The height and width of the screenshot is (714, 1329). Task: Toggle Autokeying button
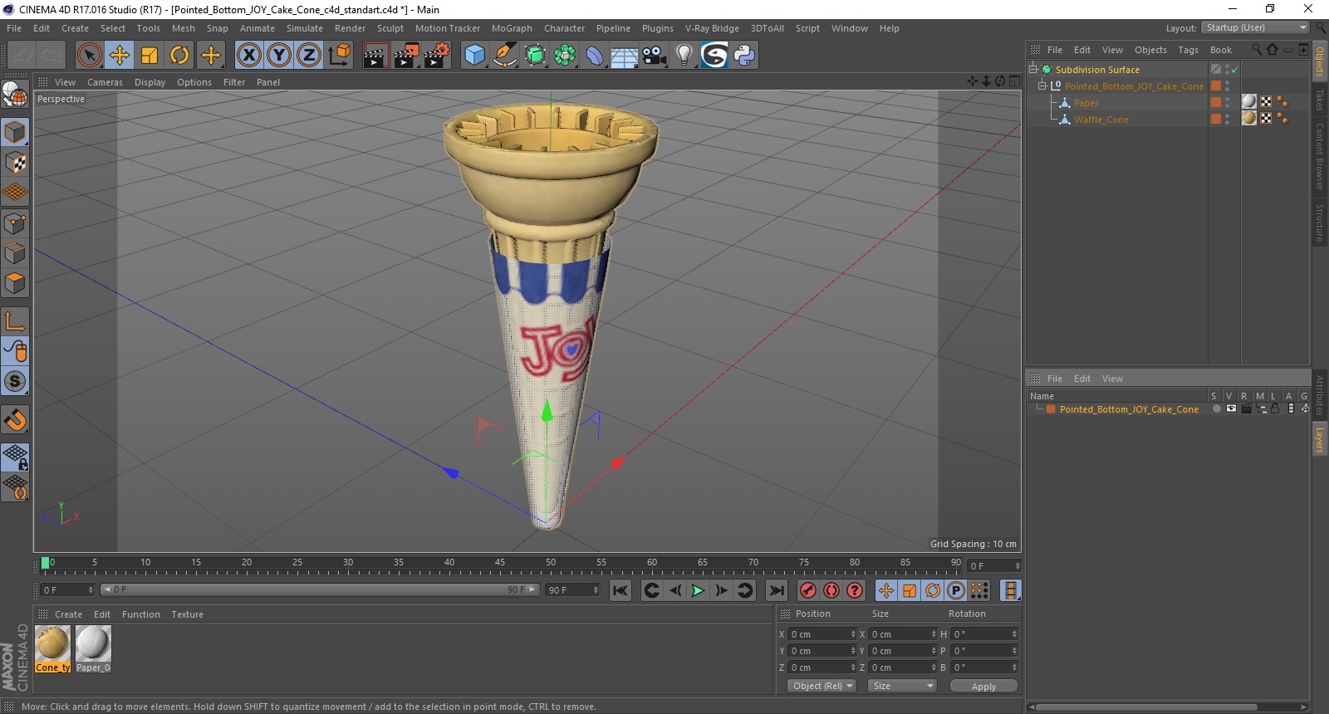831,590
